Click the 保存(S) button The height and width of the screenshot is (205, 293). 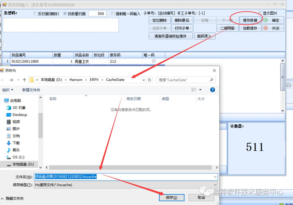click(171, 198)
